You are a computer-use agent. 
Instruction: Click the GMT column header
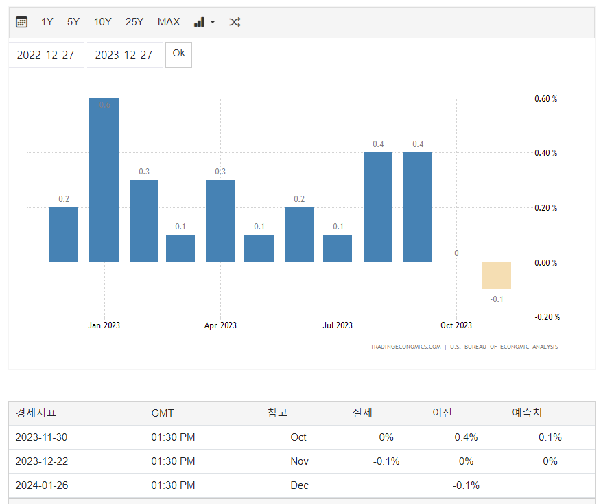tap(163, 413)
